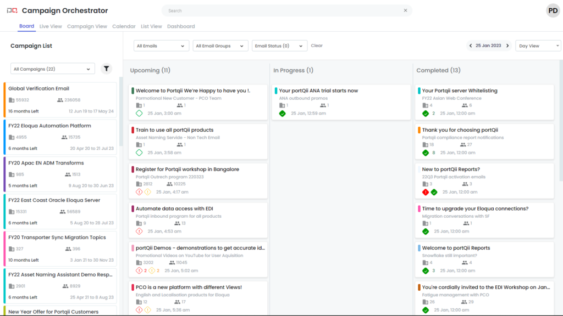The image size is (563, 316).
Task: Clear the search field with X icon
Action: click(x=406, y=10)
